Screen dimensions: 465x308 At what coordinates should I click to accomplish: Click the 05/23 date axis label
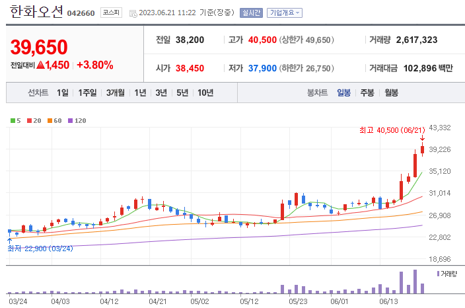click(298, 301)
